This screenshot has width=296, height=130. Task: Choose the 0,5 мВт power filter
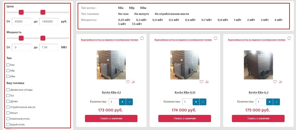[173, 20]
